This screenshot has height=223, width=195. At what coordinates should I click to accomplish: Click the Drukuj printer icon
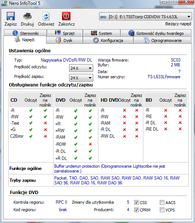tap(27, 16)
